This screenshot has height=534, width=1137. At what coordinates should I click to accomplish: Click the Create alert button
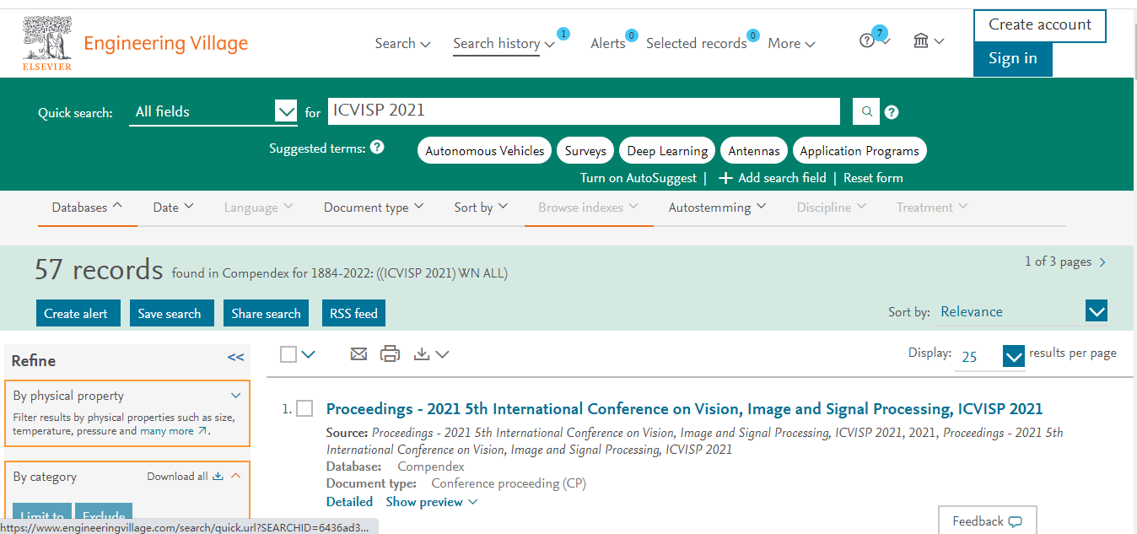78,313
